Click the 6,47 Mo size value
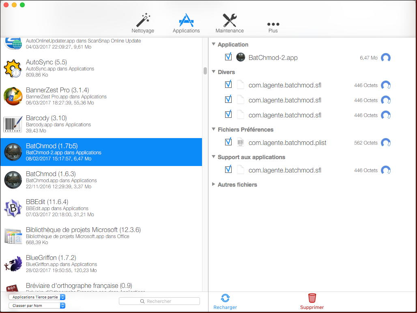The height and width of the screenshot is (313, 417). coord(369,57)
